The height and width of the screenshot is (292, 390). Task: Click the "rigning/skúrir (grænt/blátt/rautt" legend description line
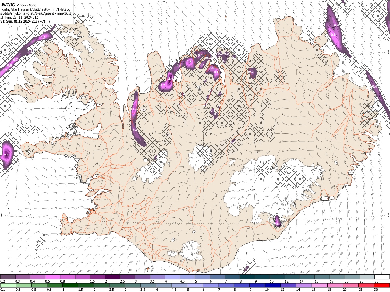tap(35, 9)
